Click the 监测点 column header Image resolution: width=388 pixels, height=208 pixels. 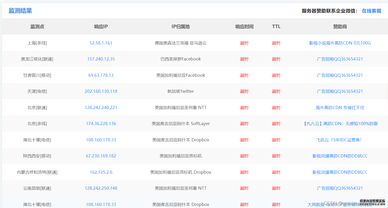(37, 27)
